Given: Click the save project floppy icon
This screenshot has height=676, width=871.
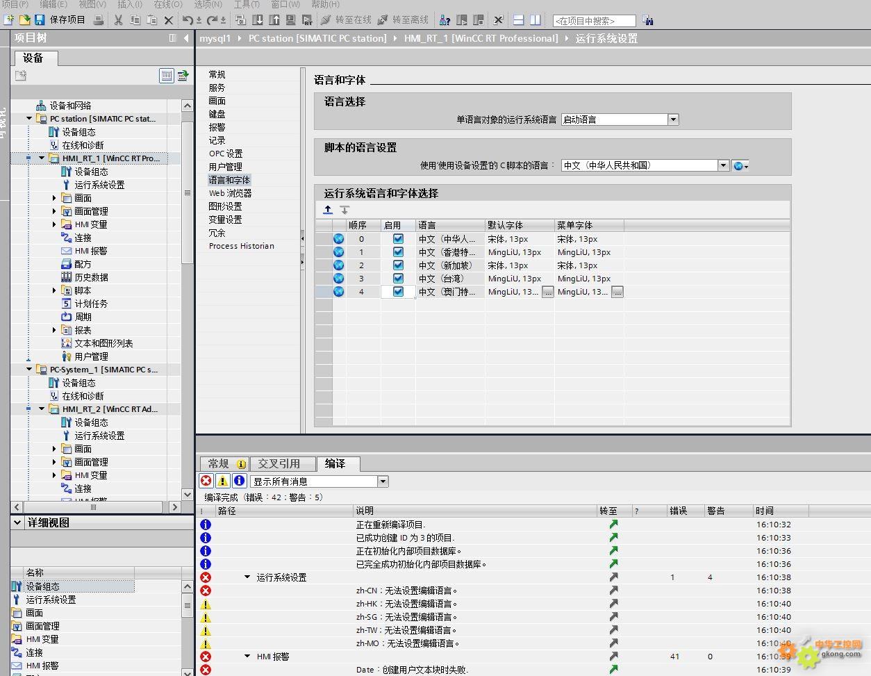Looking at the screenshot, I should [x=39, y=20].
